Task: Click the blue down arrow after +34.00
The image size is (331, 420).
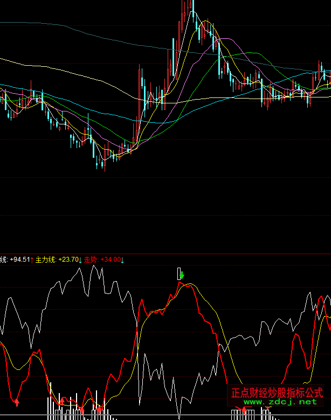Action: (x=122, y=260)
